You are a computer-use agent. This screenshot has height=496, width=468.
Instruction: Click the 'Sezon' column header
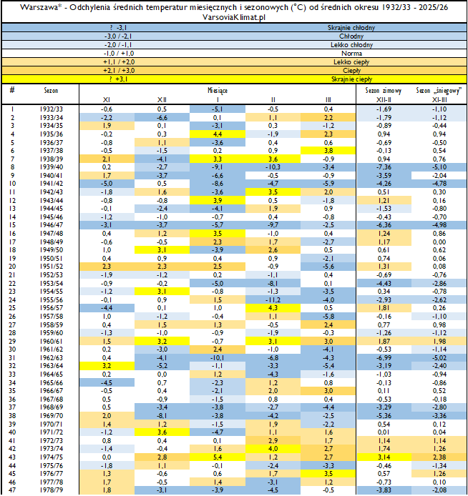click(52, 91)
